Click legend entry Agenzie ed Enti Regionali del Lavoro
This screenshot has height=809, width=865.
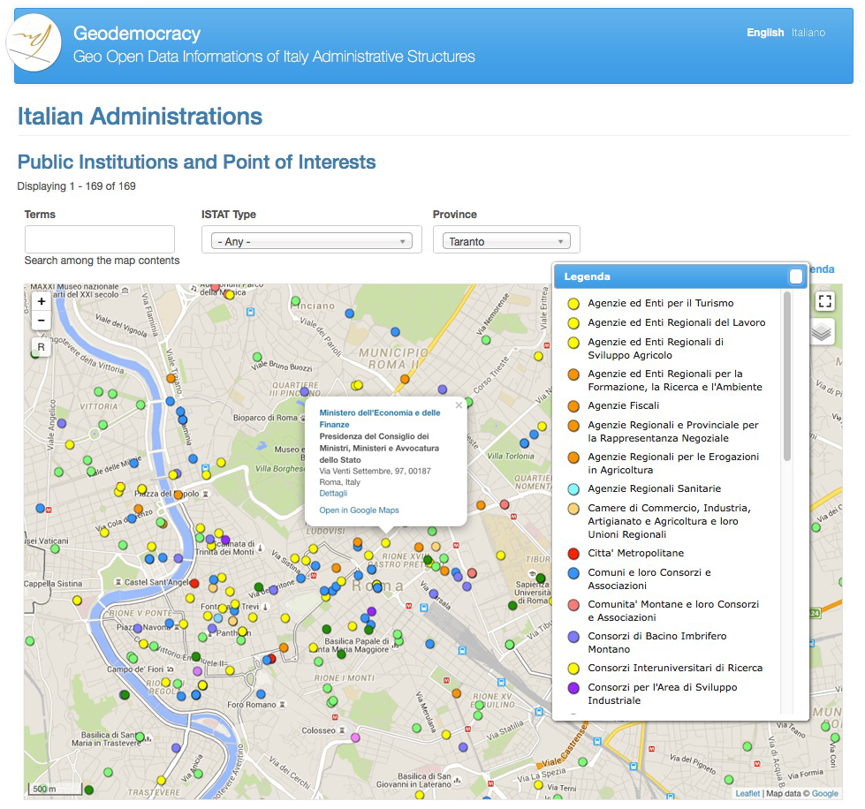click(x=676, y=322)
